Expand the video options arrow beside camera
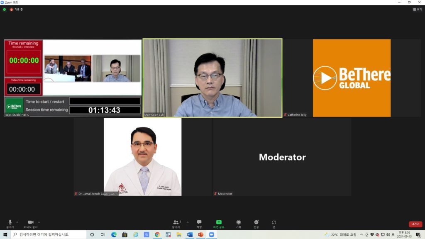Viewport: 425px width, 239px height. coord(39,222)
